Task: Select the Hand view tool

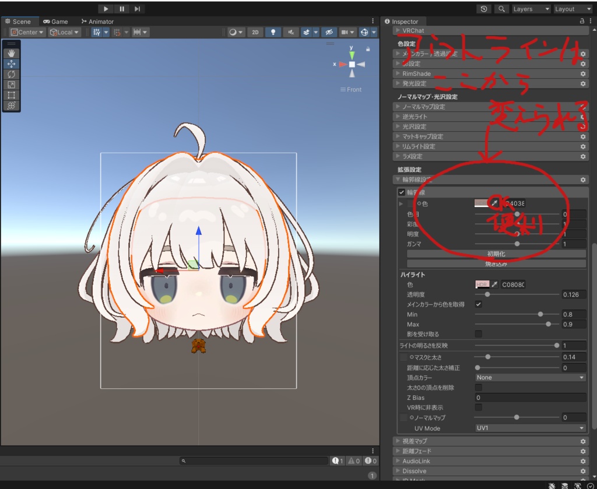Action: (x=12, y=53)
